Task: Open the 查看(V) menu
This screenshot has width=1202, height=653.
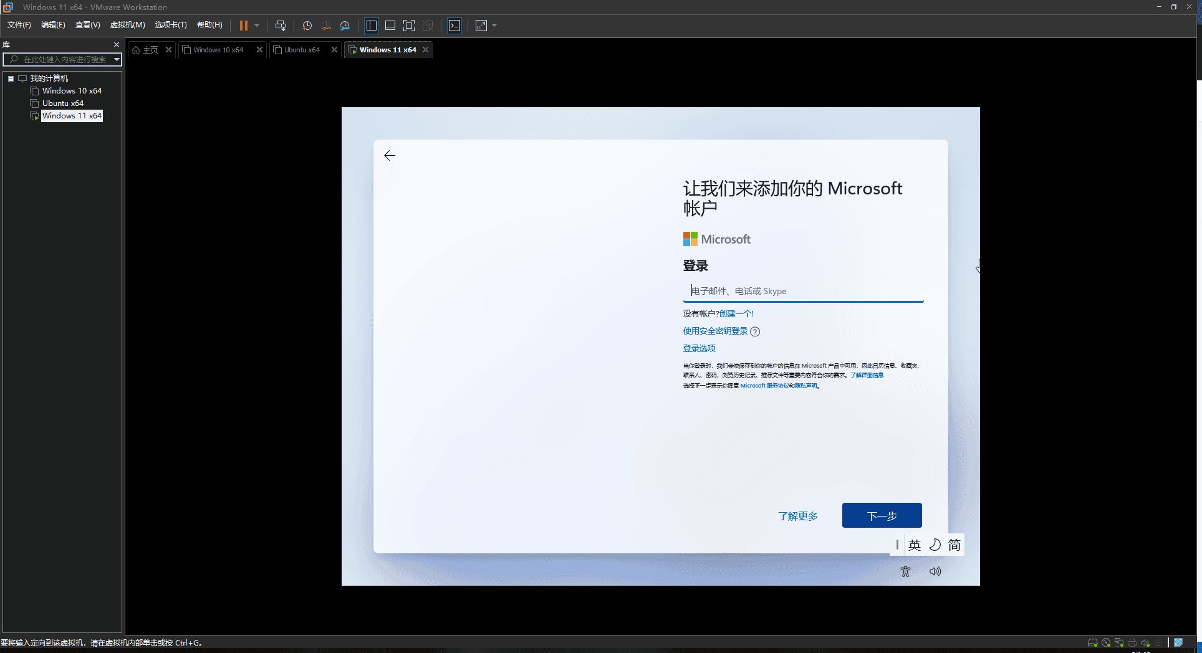Action: click(x=87, y=25)
